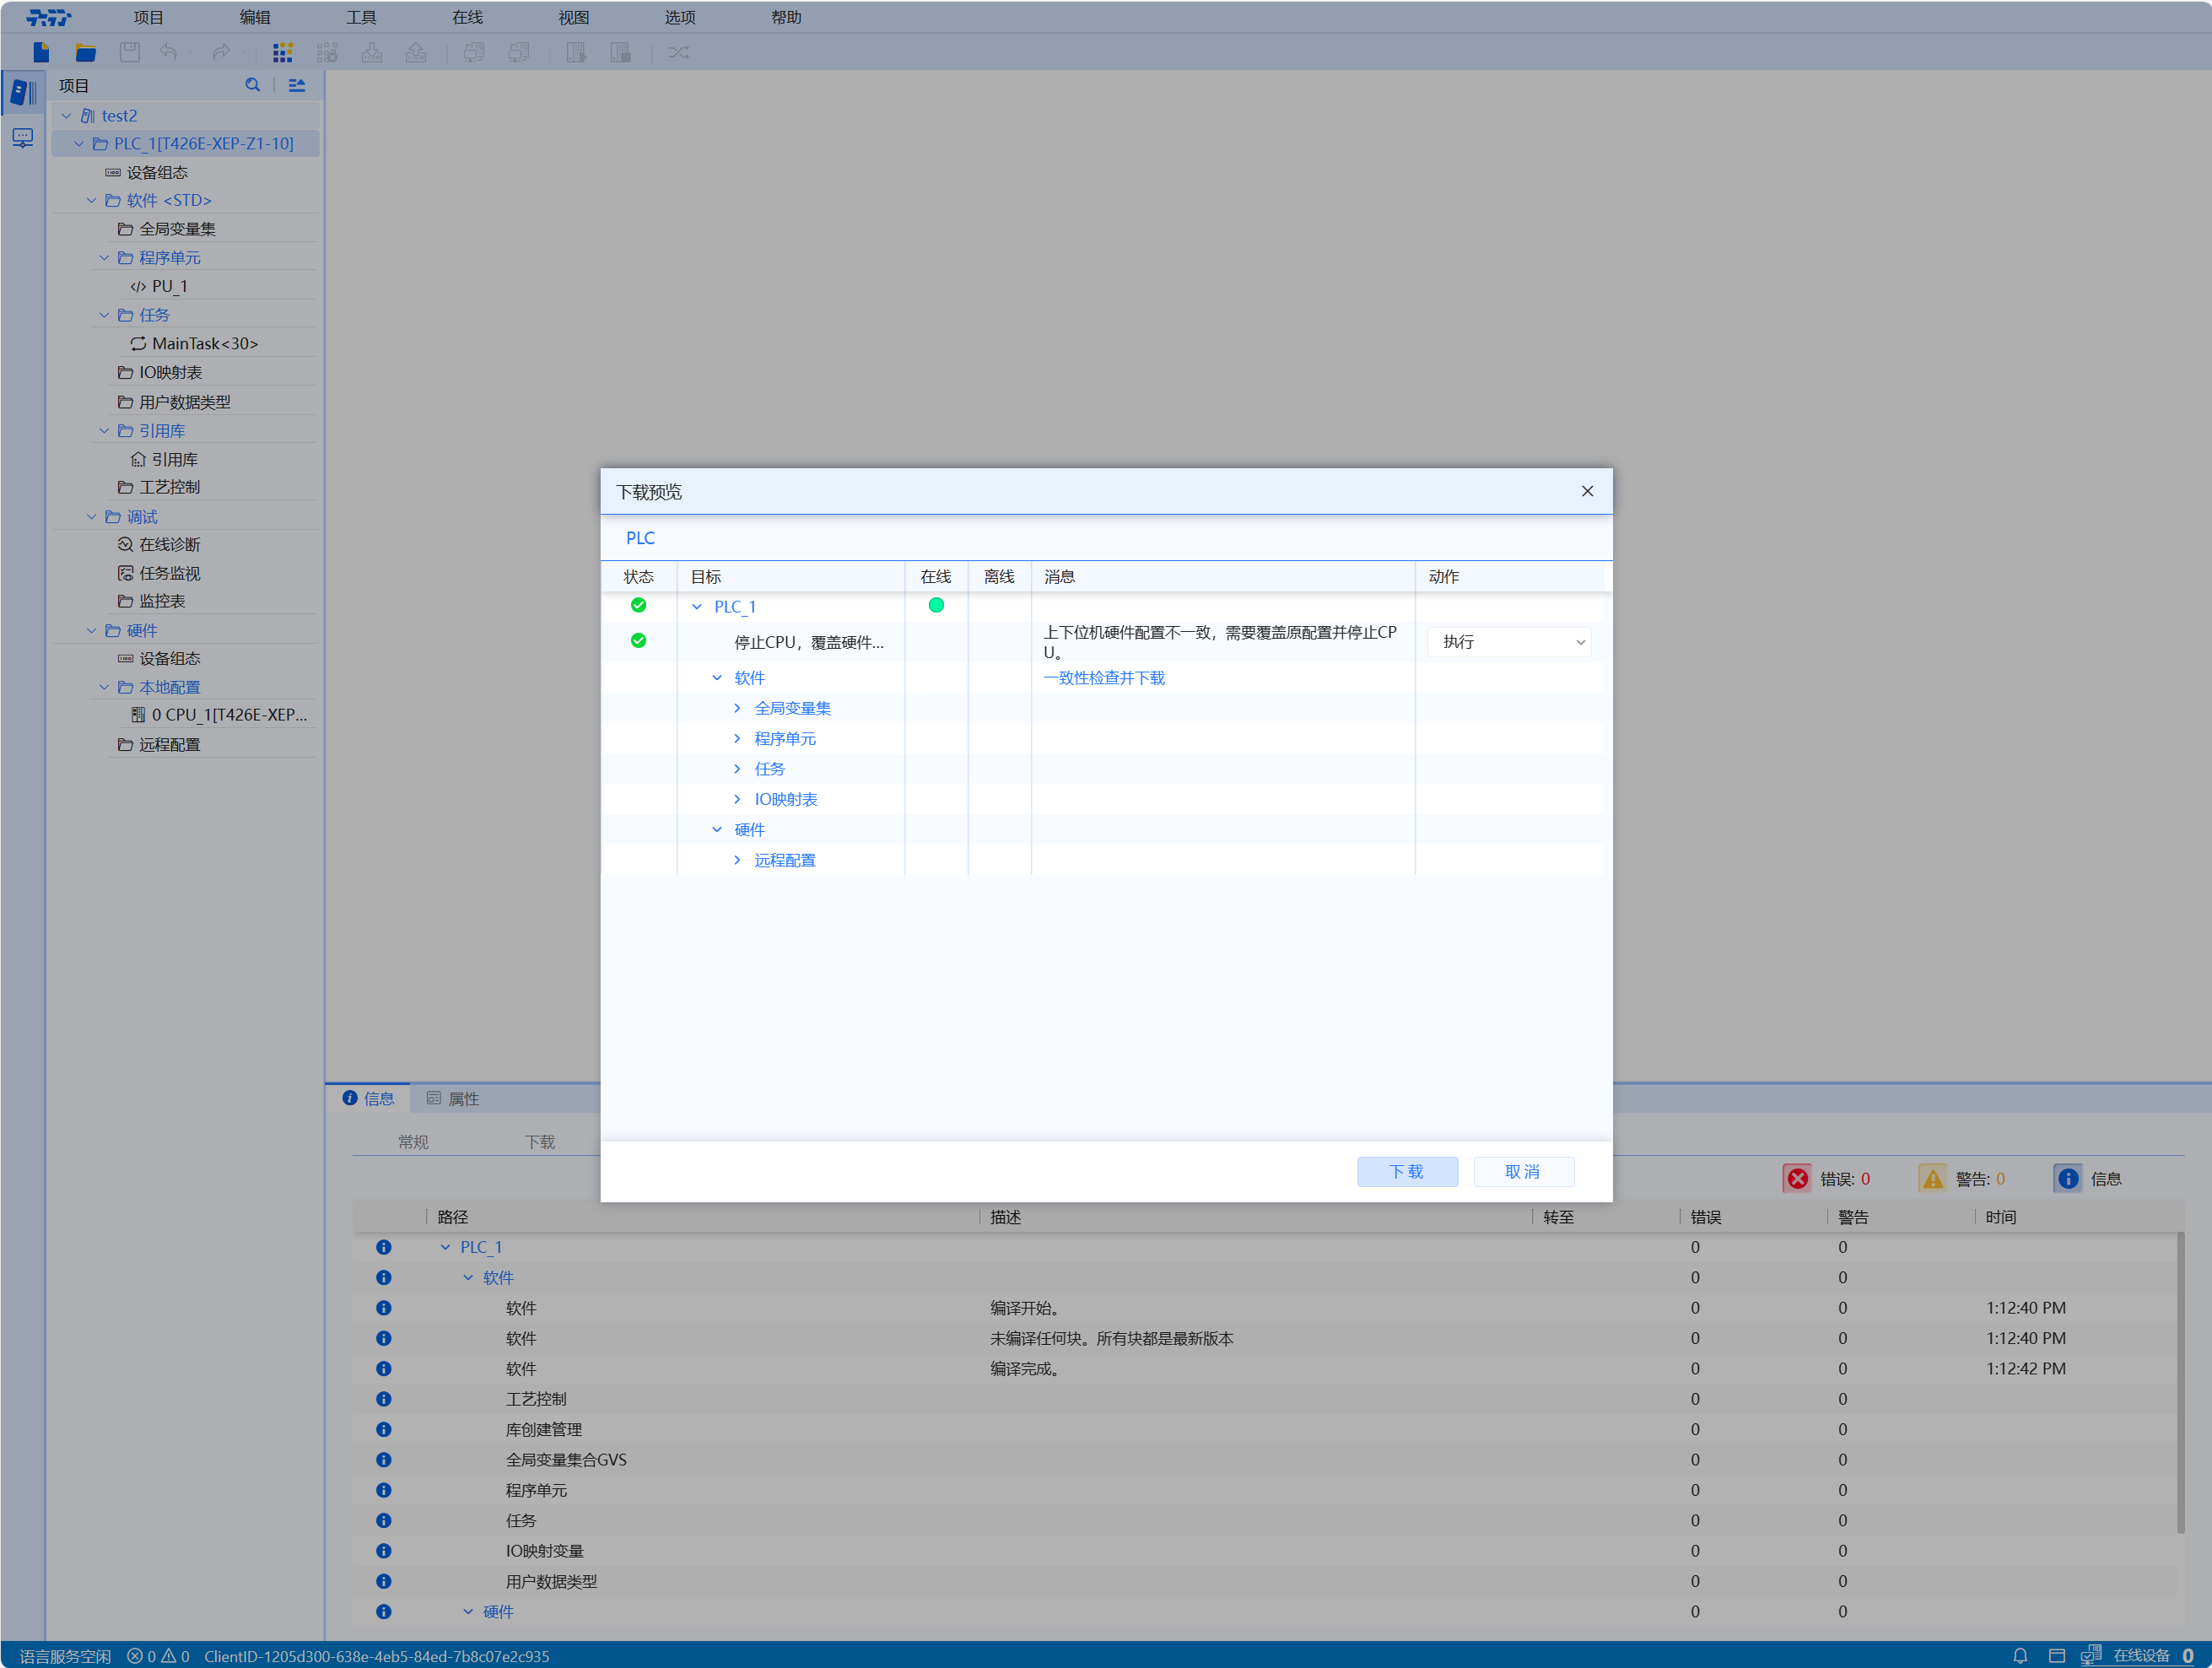Click the collapse-all icon in project panel
The image size is (2212, 1668).
tap(297, 85)
